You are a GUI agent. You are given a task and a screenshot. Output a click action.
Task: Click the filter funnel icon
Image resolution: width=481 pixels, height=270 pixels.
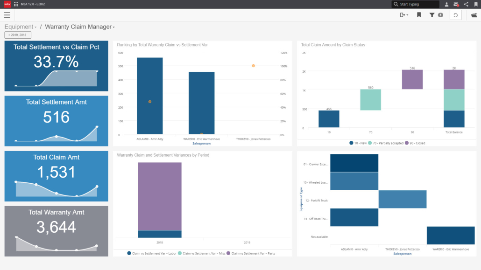[x=432, y=15]
